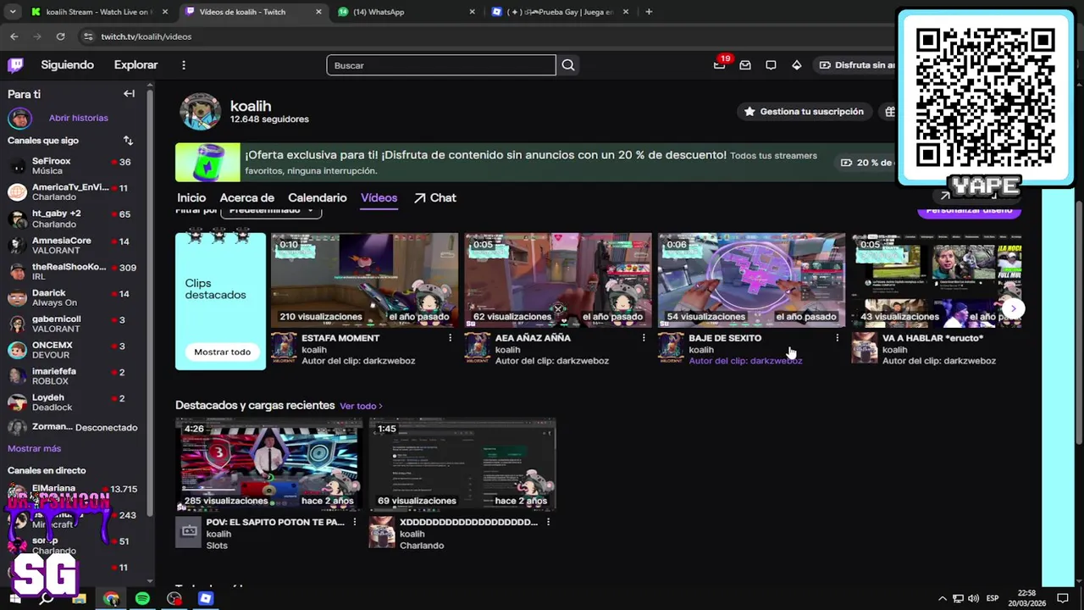Screen dimensions: 1084x610
Task: Go to Siguiendo in top navigation
Action: [x=68, y=65]
